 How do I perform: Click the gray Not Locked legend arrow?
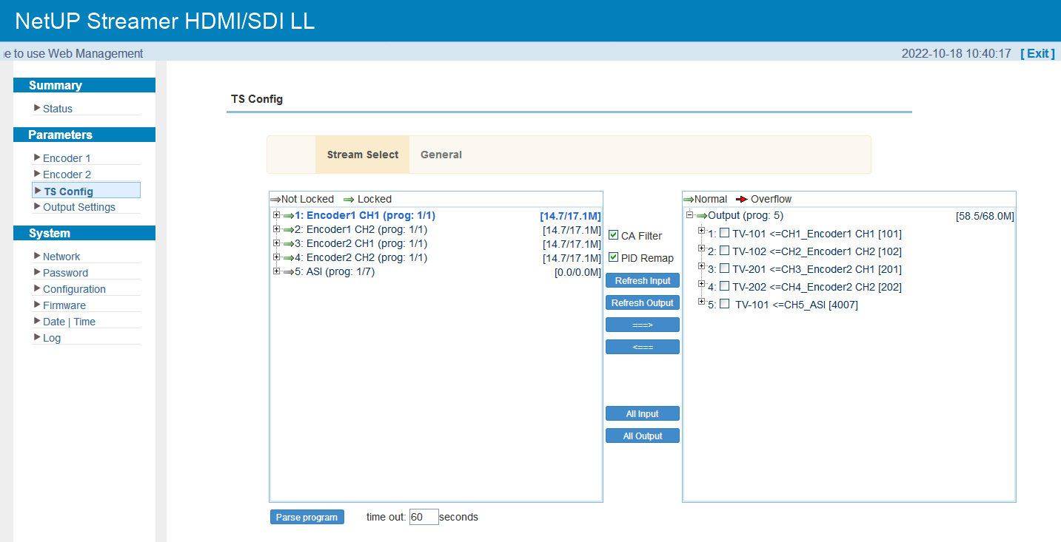click(275, 200)
